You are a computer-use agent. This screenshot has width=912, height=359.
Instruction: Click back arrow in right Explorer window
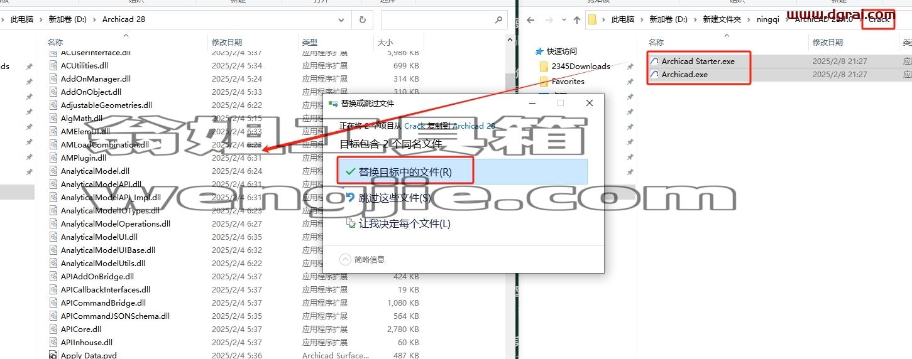(x=530, y=19)
